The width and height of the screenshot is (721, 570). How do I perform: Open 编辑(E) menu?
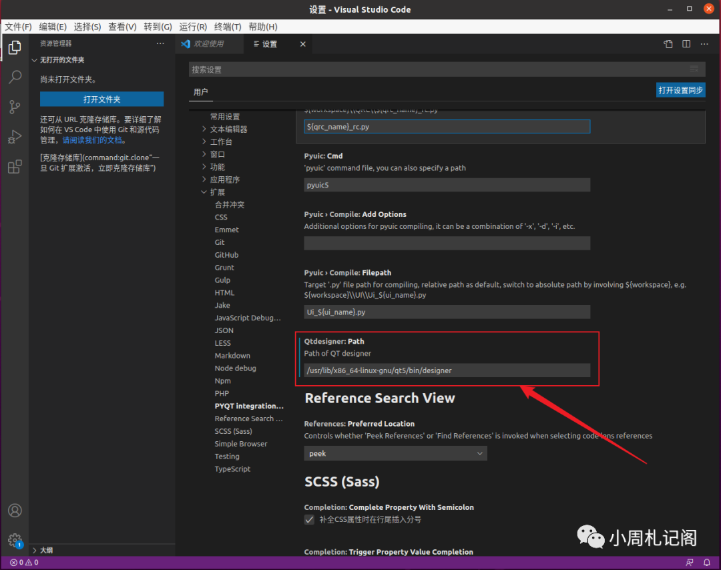click(x=53, y=27)
